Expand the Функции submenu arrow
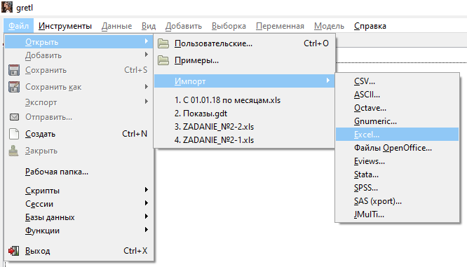 point(147,229)
